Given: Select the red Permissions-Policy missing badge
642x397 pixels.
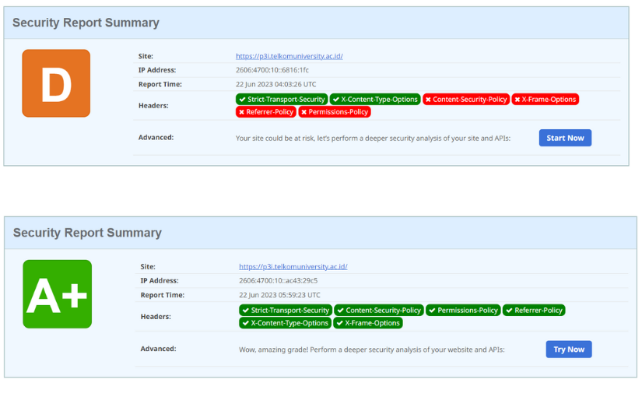Looking at the screenshot, I should click(x=334, y=112).
